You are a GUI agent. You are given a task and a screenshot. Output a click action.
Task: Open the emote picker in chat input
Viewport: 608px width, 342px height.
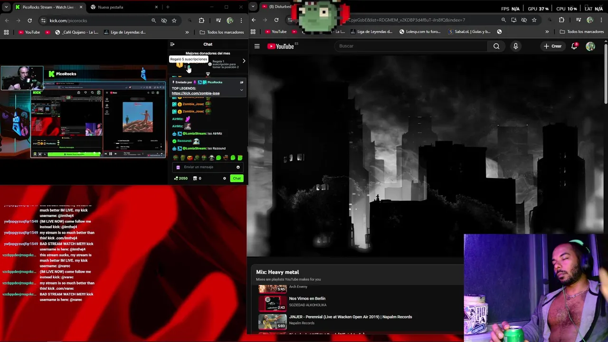(x=238, y=167)
